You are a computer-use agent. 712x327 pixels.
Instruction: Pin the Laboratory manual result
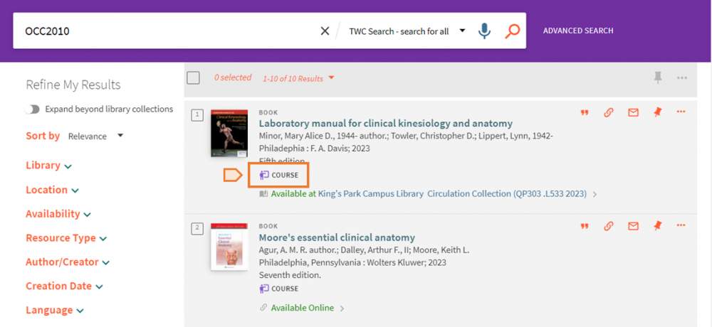click(x=657, y=112)
